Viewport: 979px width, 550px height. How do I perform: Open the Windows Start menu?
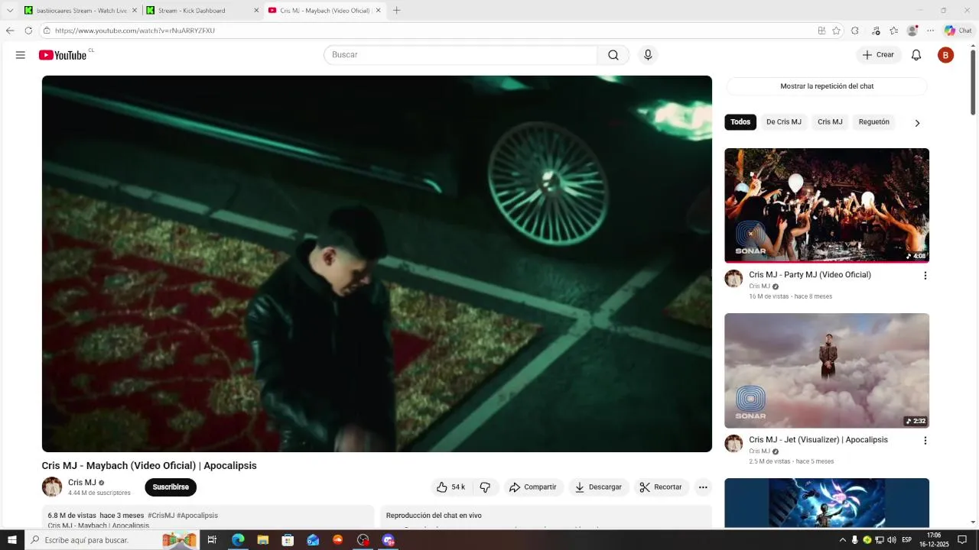click(x=12, y=540)
